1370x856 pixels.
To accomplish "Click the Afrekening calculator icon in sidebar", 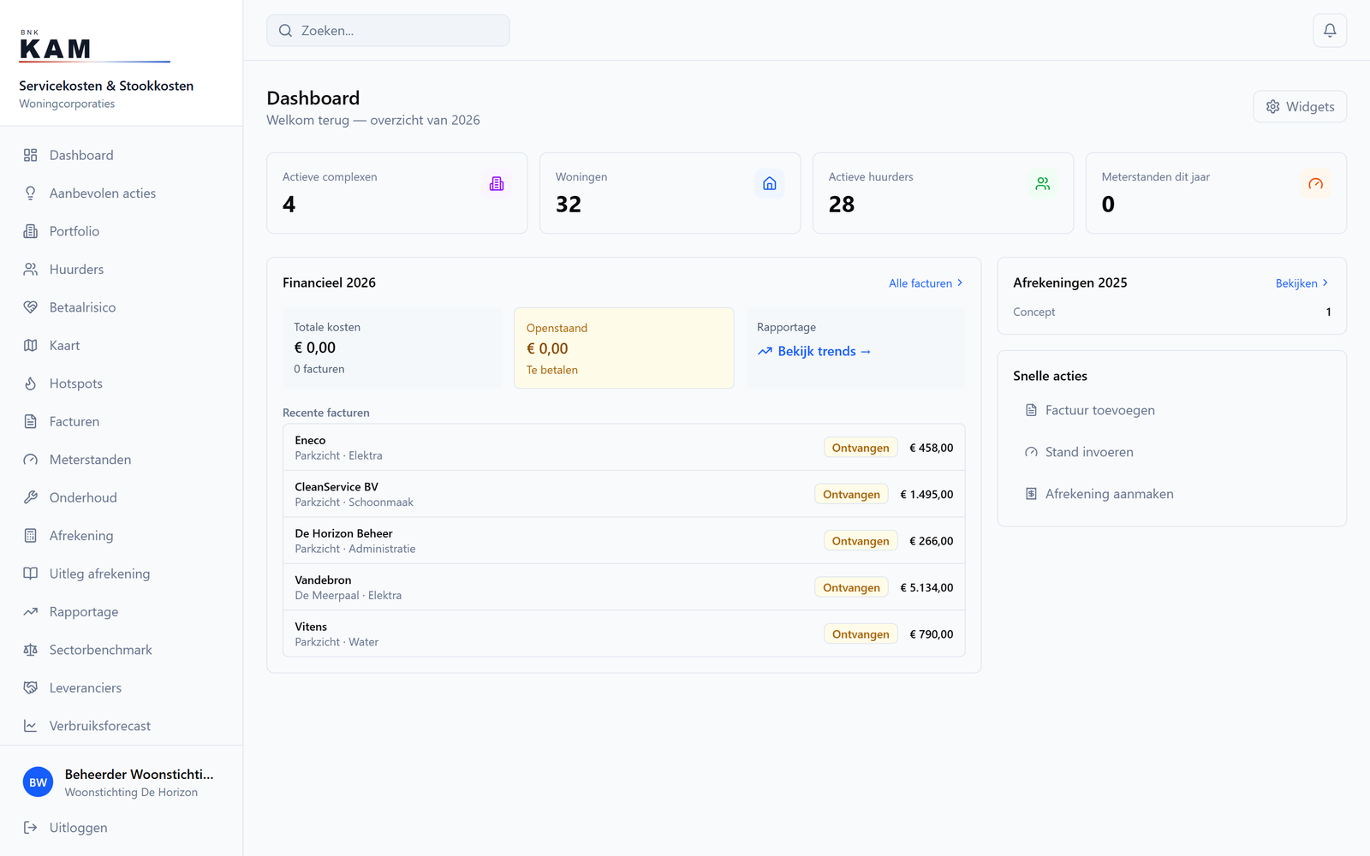I will click(31, 536).
